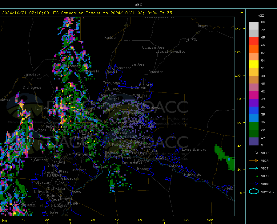Viewport: 277px width, 224px height.
Task: Click the Anchoris map label
Action: [x=79, y=170]
